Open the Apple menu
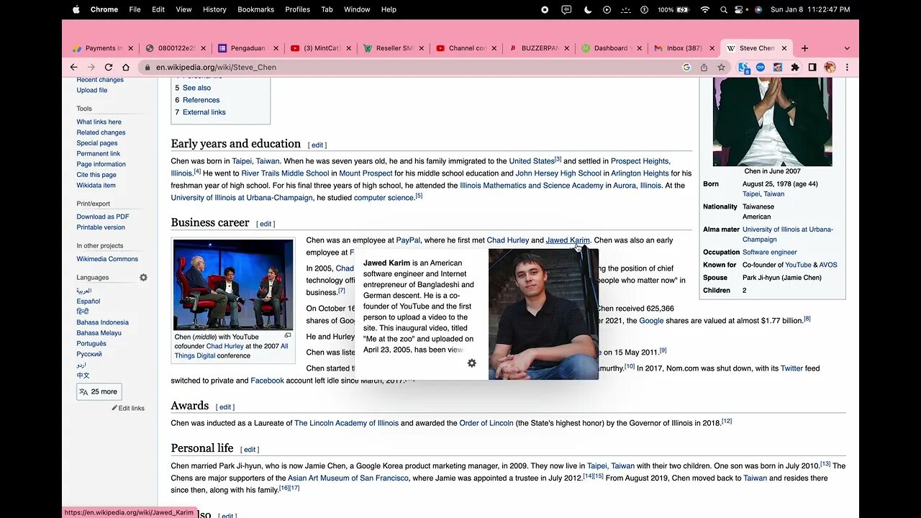Image resolution: width=921 pixels, height=518 pixels. tap(76, 9)
